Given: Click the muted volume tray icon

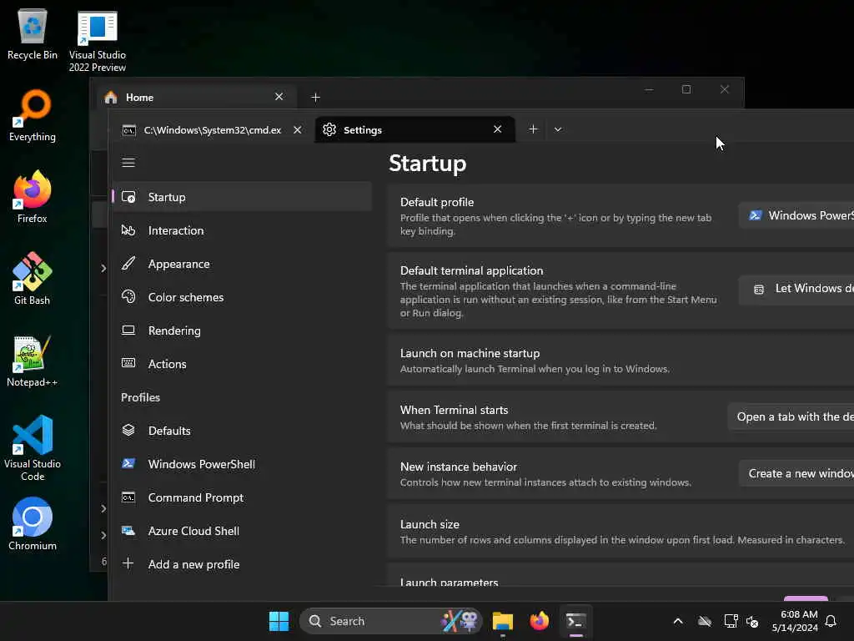Looking at the screenshot, I should (753, 621).
